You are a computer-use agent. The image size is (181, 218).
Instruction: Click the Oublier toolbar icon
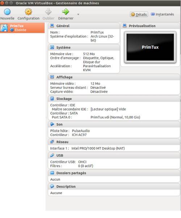click(x=49, y=12)
